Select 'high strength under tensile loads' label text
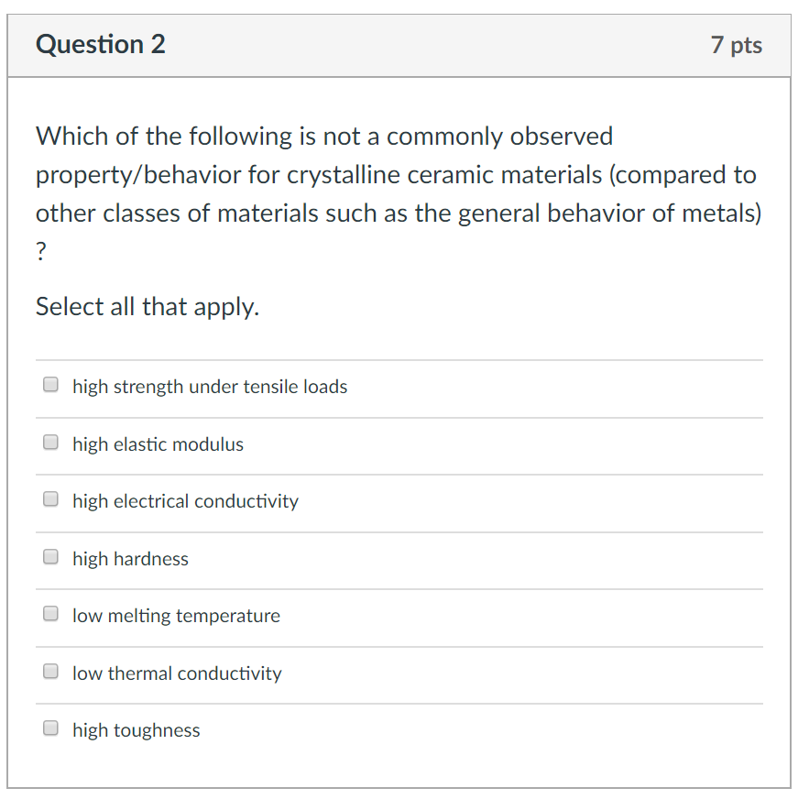The height and width of the screenshot is (810, 809). click(x=210, y=387)
